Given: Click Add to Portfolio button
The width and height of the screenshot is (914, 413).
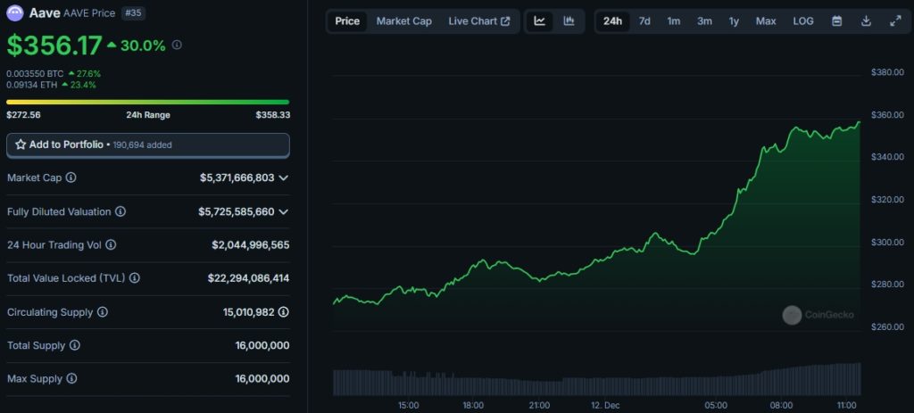Looking at the screenshot, I should (x=148, y=145).
